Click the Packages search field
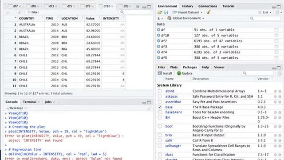This screenshot has width=284, height=160. tap(257, 73)
